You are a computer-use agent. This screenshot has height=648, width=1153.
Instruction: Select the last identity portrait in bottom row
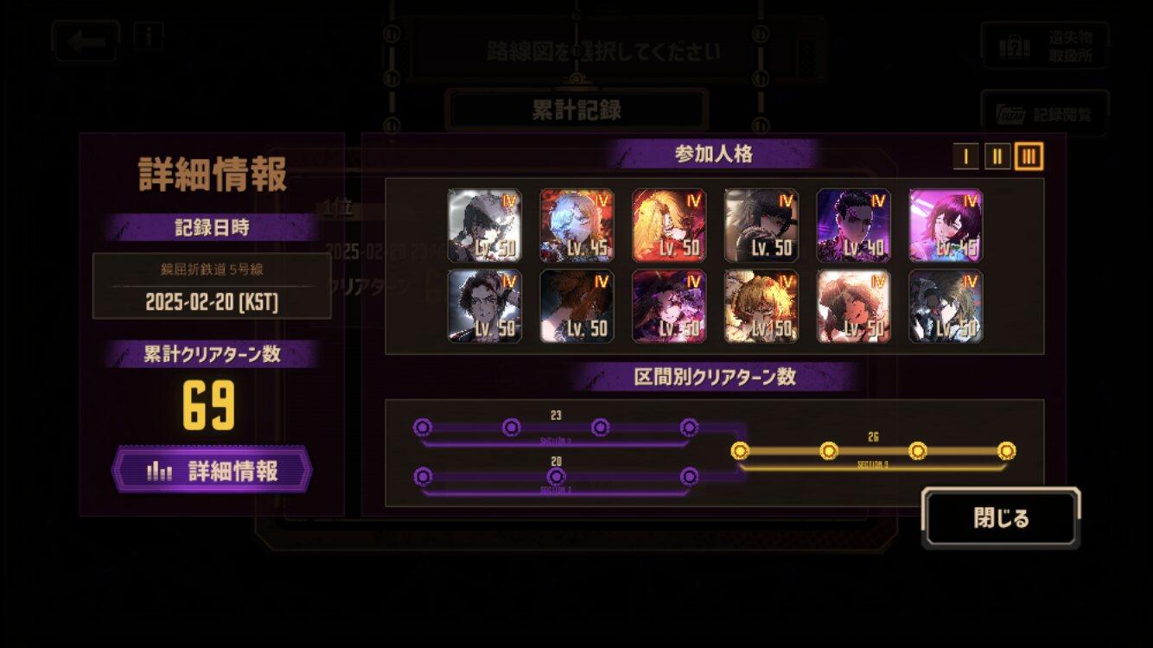point(946,306)
